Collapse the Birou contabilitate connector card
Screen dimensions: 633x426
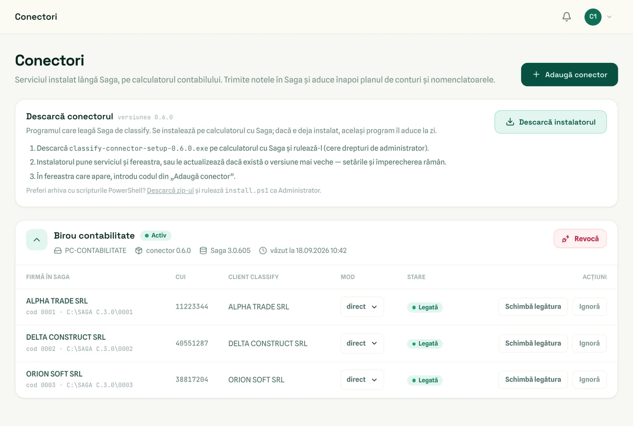click(37, 239)
